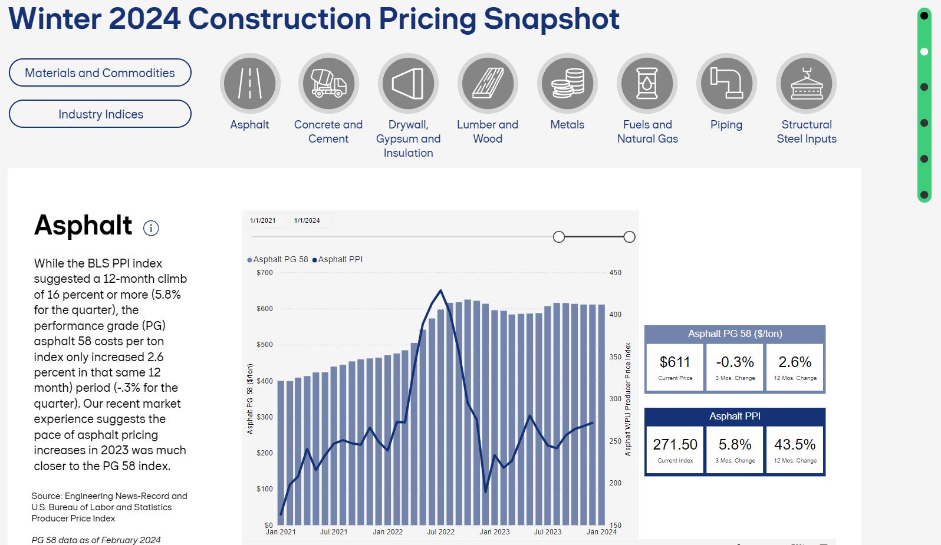Select the Asphalt category icon

(249, 83)
